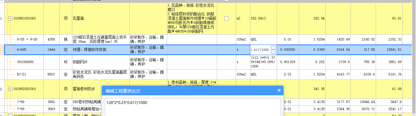The width and height of the screenshot is (416, 116).
Task: Click the 2541.17 value in the 7-59 row
Action: 395,109
